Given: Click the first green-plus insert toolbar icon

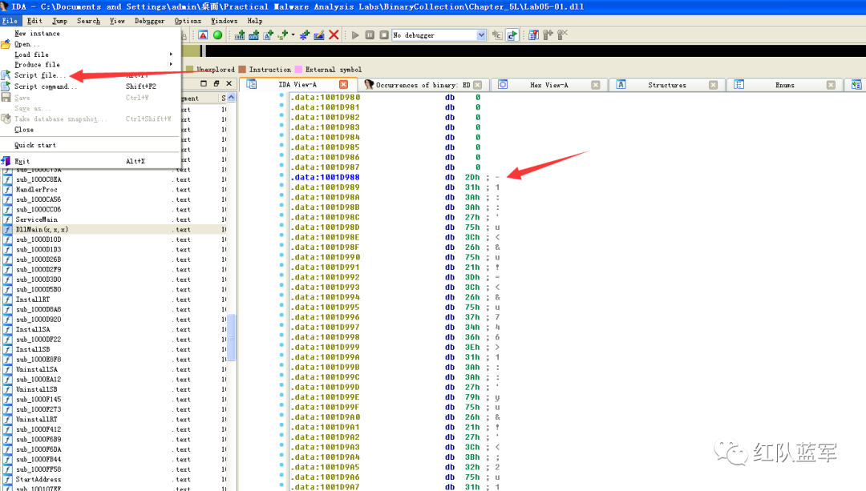Looking at the screenshot, I should click(240, 35).
